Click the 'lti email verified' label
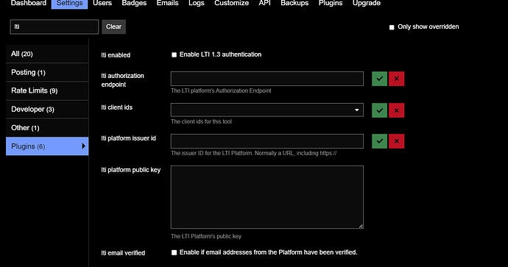Screen dimensions: 508x267 (x=123, y=253)
